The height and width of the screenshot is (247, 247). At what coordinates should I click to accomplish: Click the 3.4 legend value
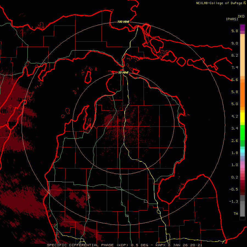point(235,128)
